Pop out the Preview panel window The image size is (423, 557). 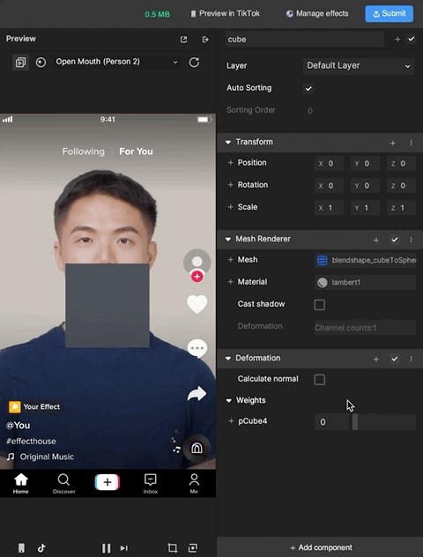(x=183, y=40)
